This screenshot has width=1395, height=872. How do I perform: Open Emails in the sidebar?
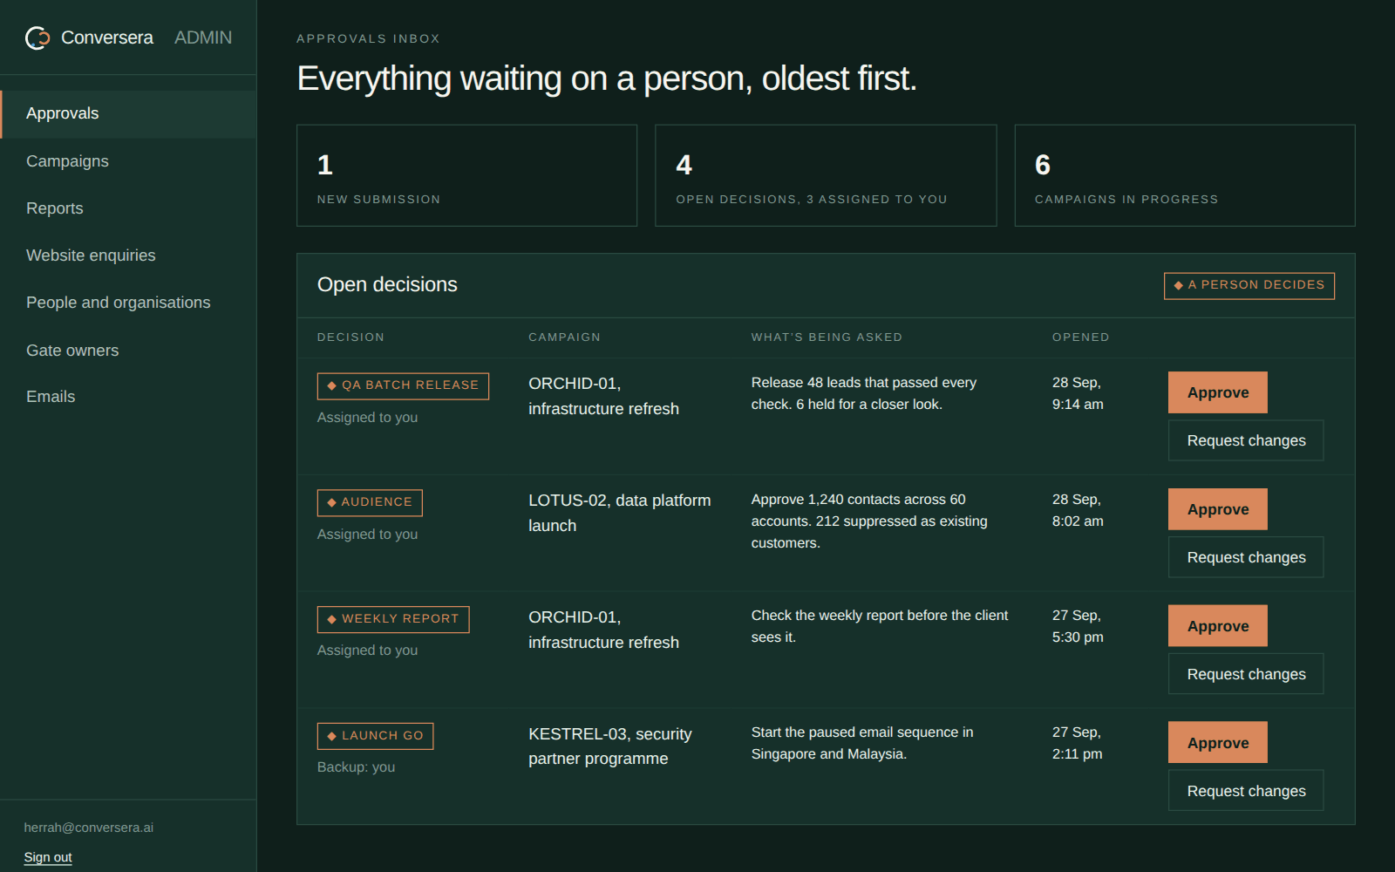[x=128, y=397]
